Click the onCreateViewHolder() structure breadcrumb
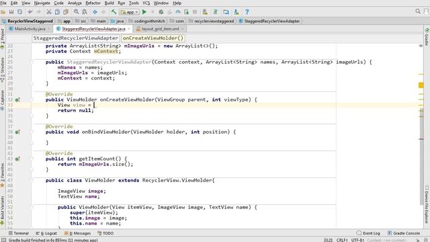 pos(153,38)
